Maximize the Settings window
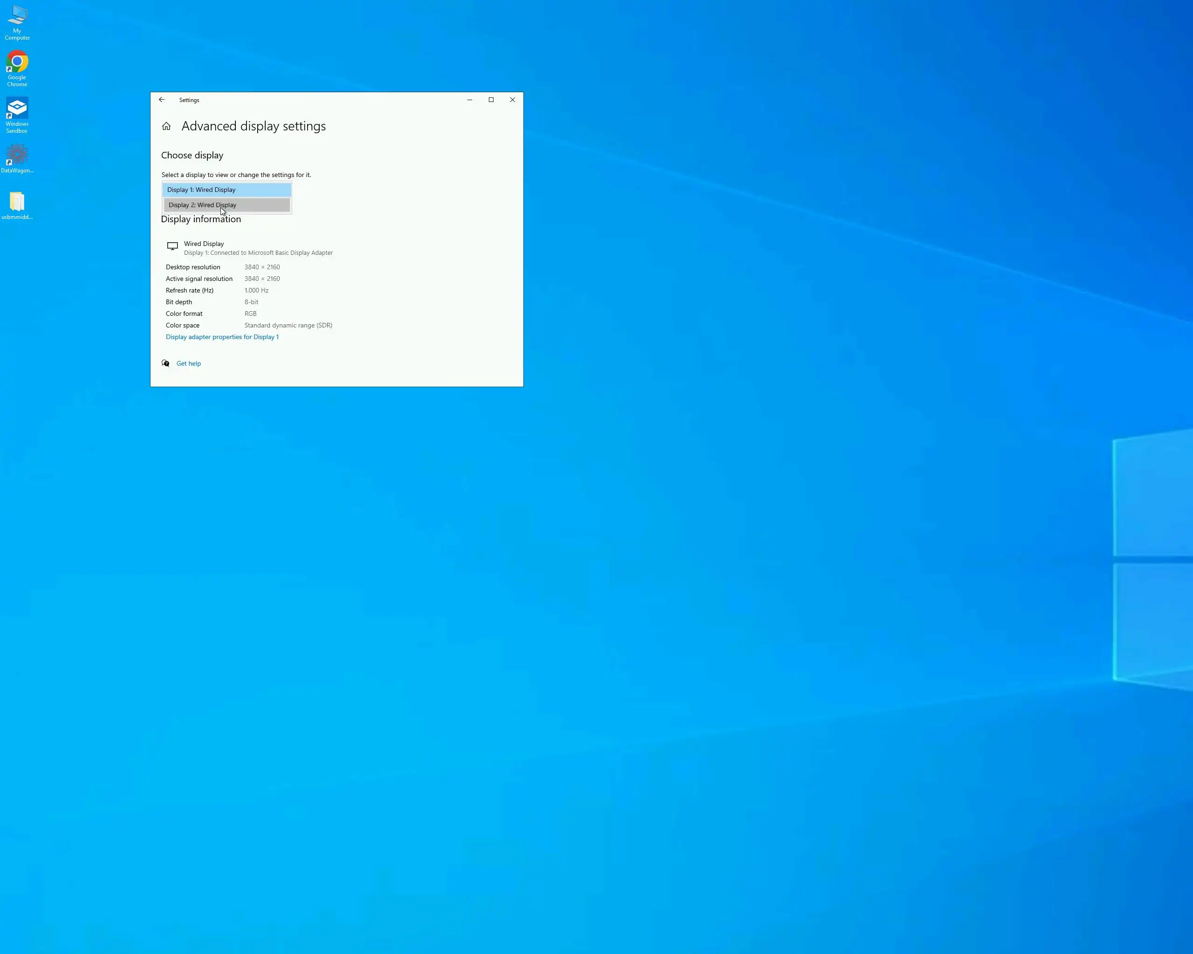The image size is (1193, 954). [x=491, y=100]
